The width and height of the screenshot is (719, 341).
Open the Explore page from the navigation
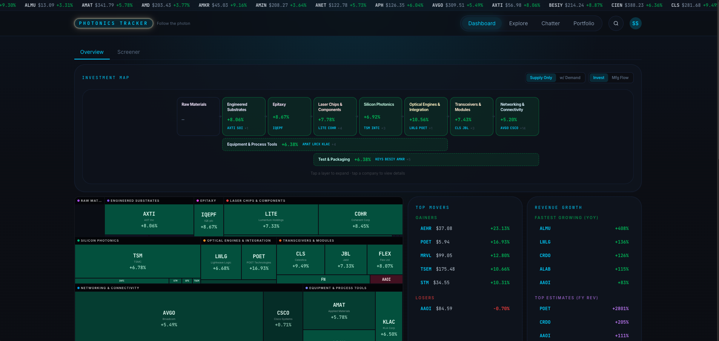point(518,23)
